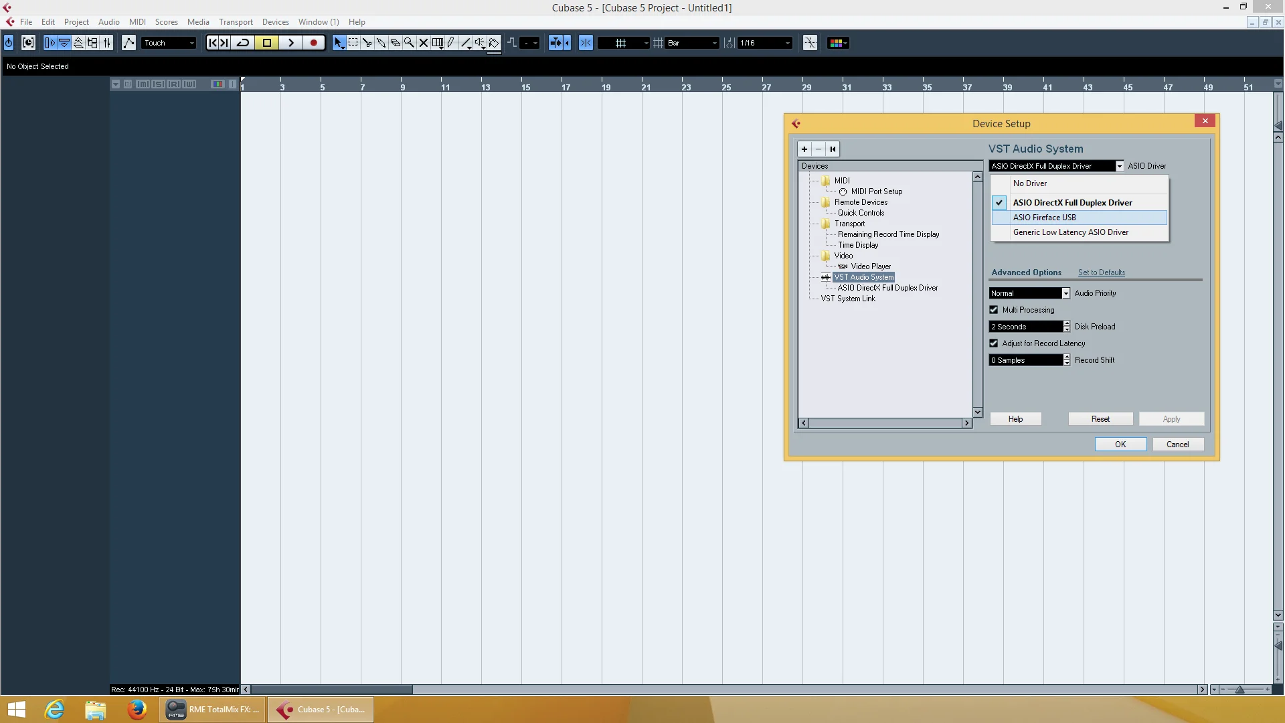Click the Transport menu item
The width and height of the screenshot is (1285, 723).
coord(235,21)
